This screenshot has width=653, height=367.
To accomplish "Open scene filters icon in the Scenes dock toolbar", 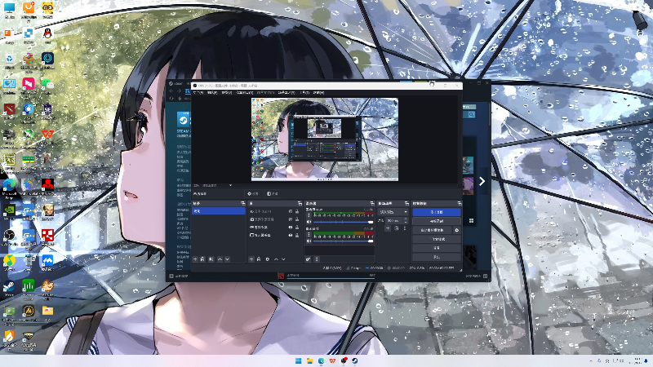I will [x=211, y=259].
